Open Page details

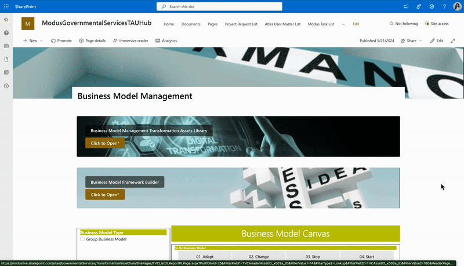click(x=92, y=41)
